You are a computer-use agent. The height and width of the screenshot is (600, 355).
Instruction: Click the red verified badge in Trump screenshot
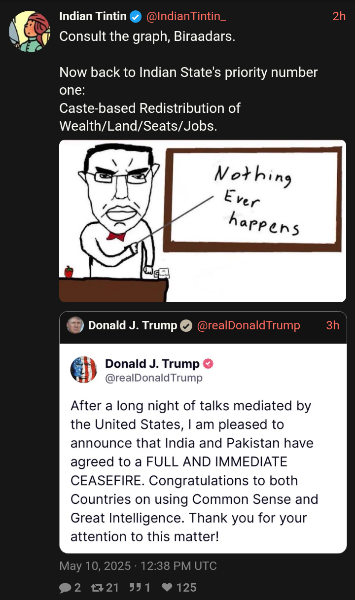209,364
